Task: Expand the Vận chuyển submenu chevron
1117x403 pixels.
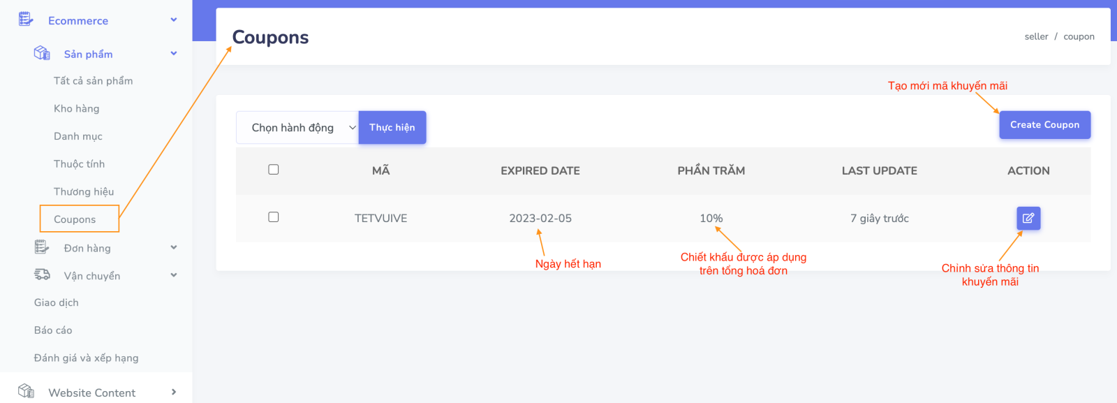Action: coord(174,275)
